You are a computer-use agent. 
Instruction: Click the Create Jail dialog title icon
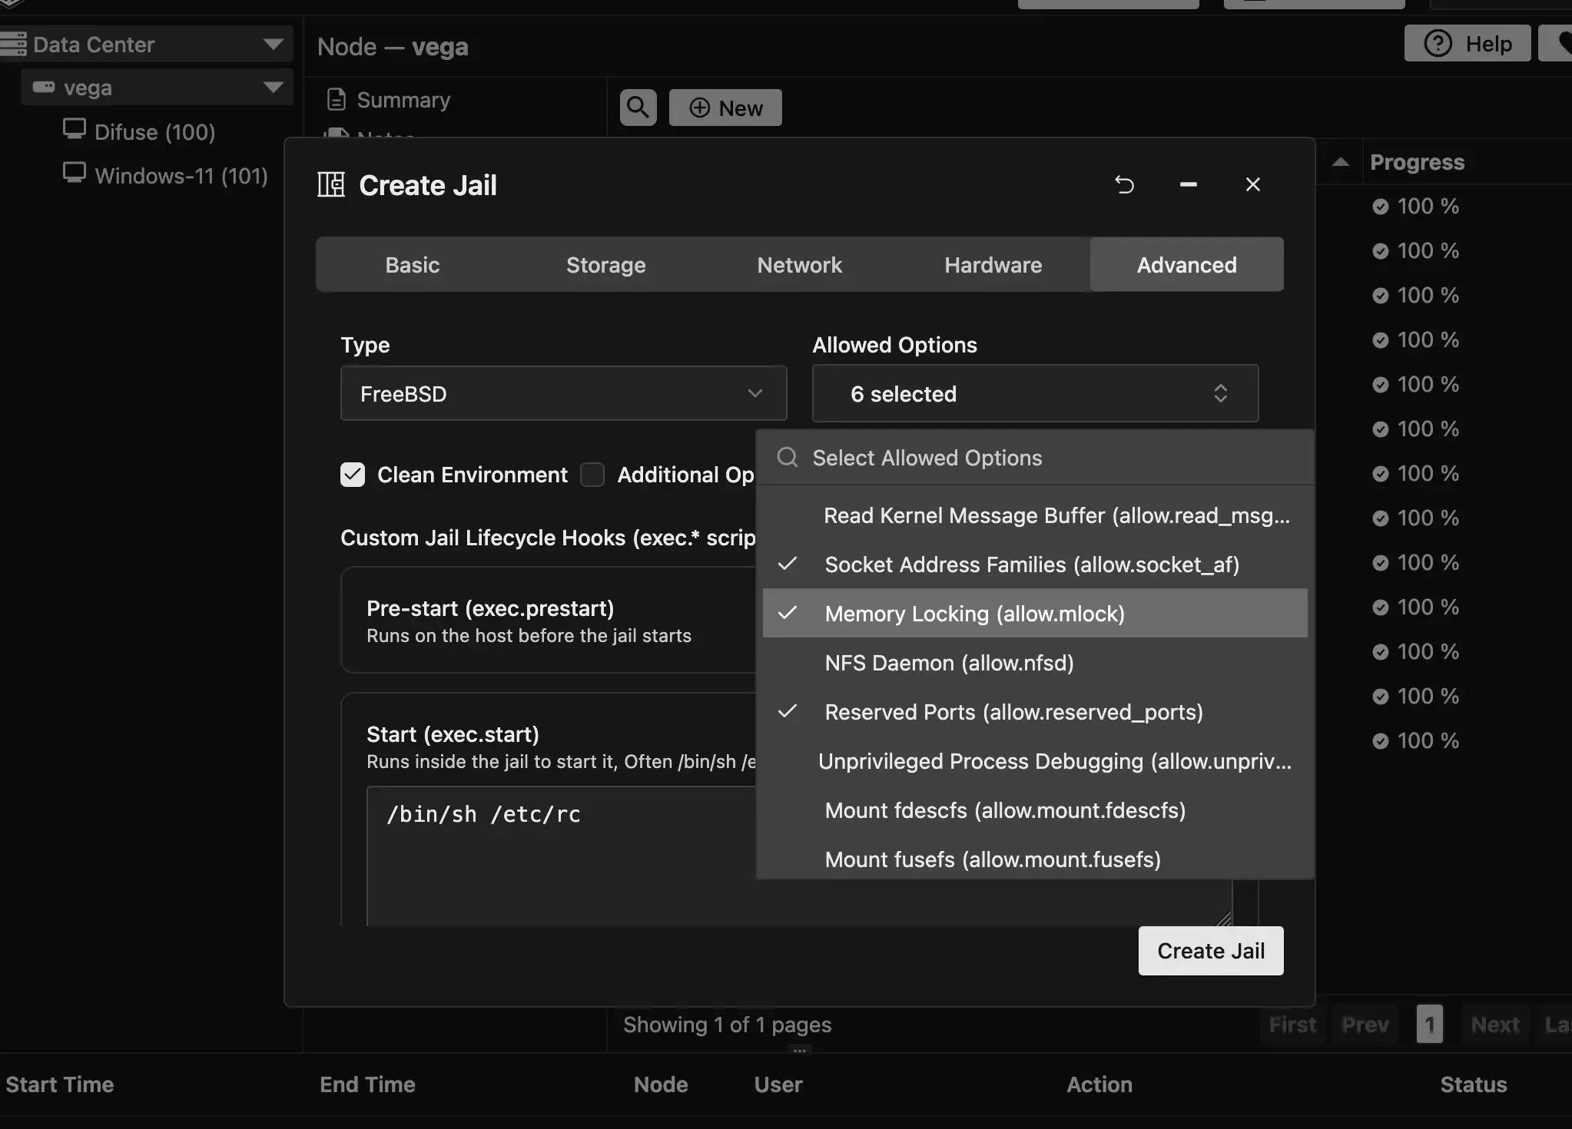[331, 185]
